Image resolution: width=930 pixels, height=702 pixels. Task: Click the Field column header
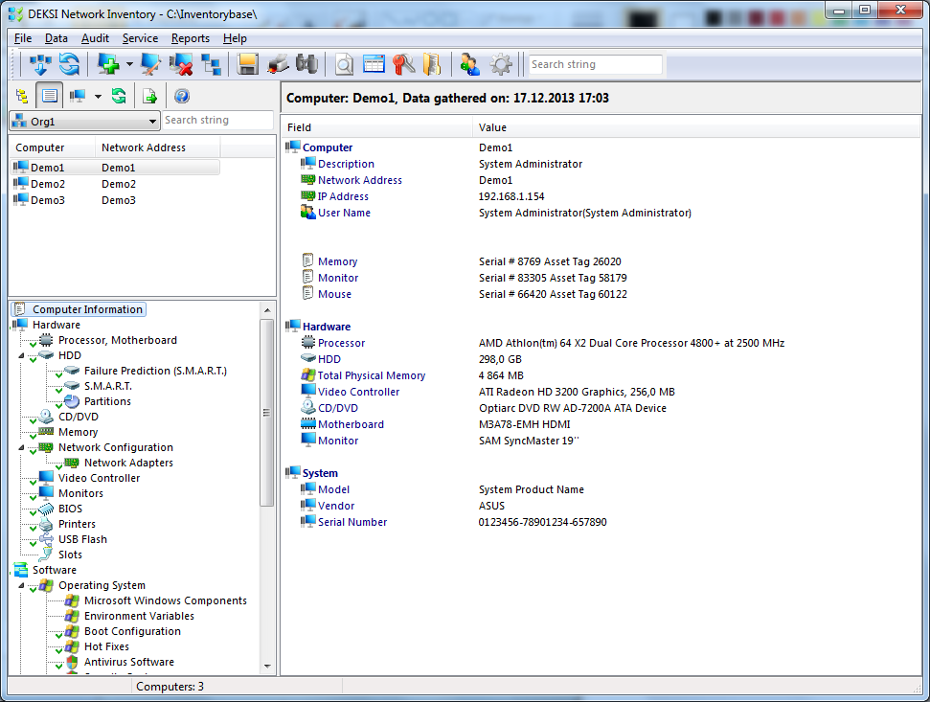pos(377,127)
